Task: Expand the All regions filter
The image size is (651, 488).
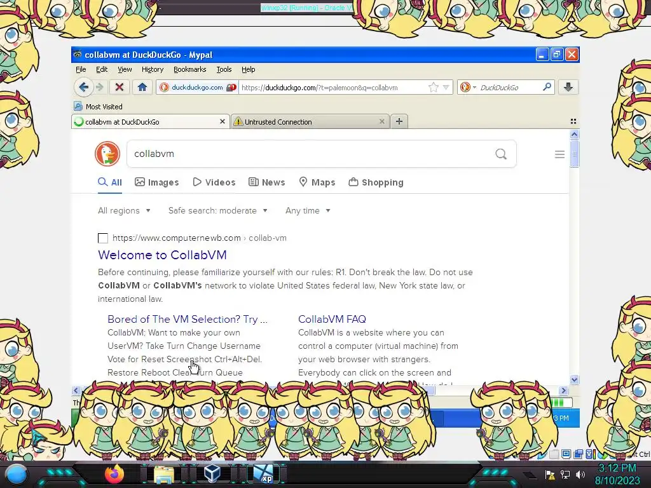Action: coord(124,210)
